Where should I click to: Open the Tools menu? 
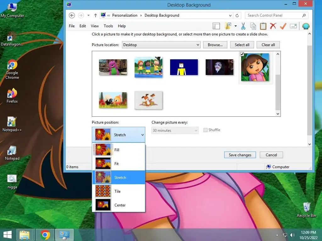click(x=108, y=26)
